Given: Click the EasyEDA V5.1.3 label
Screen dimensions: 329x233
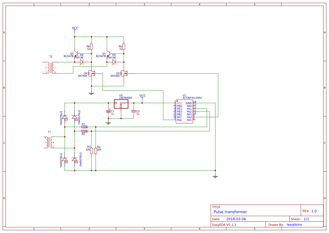Looking at the screenshot, I should click(224, 225).
